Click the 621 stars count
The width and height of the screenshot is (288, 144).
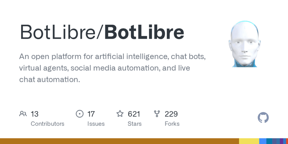click(134, 114)
